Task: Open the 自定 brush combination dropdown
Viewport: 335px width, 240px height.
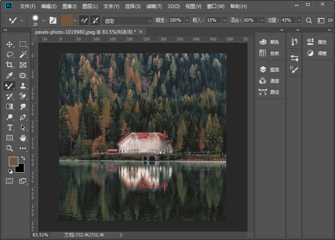Action: [127, 20]
